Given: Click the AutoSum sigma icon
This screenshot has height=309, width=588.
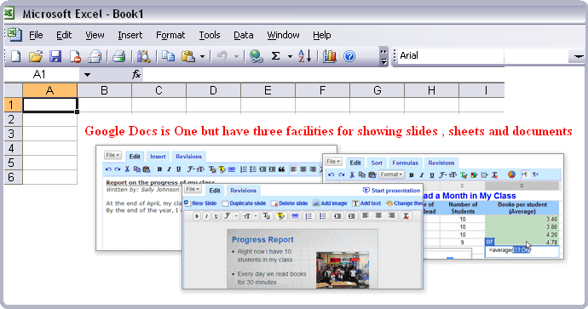Looking at the screenshot, I should click(275, 56).
